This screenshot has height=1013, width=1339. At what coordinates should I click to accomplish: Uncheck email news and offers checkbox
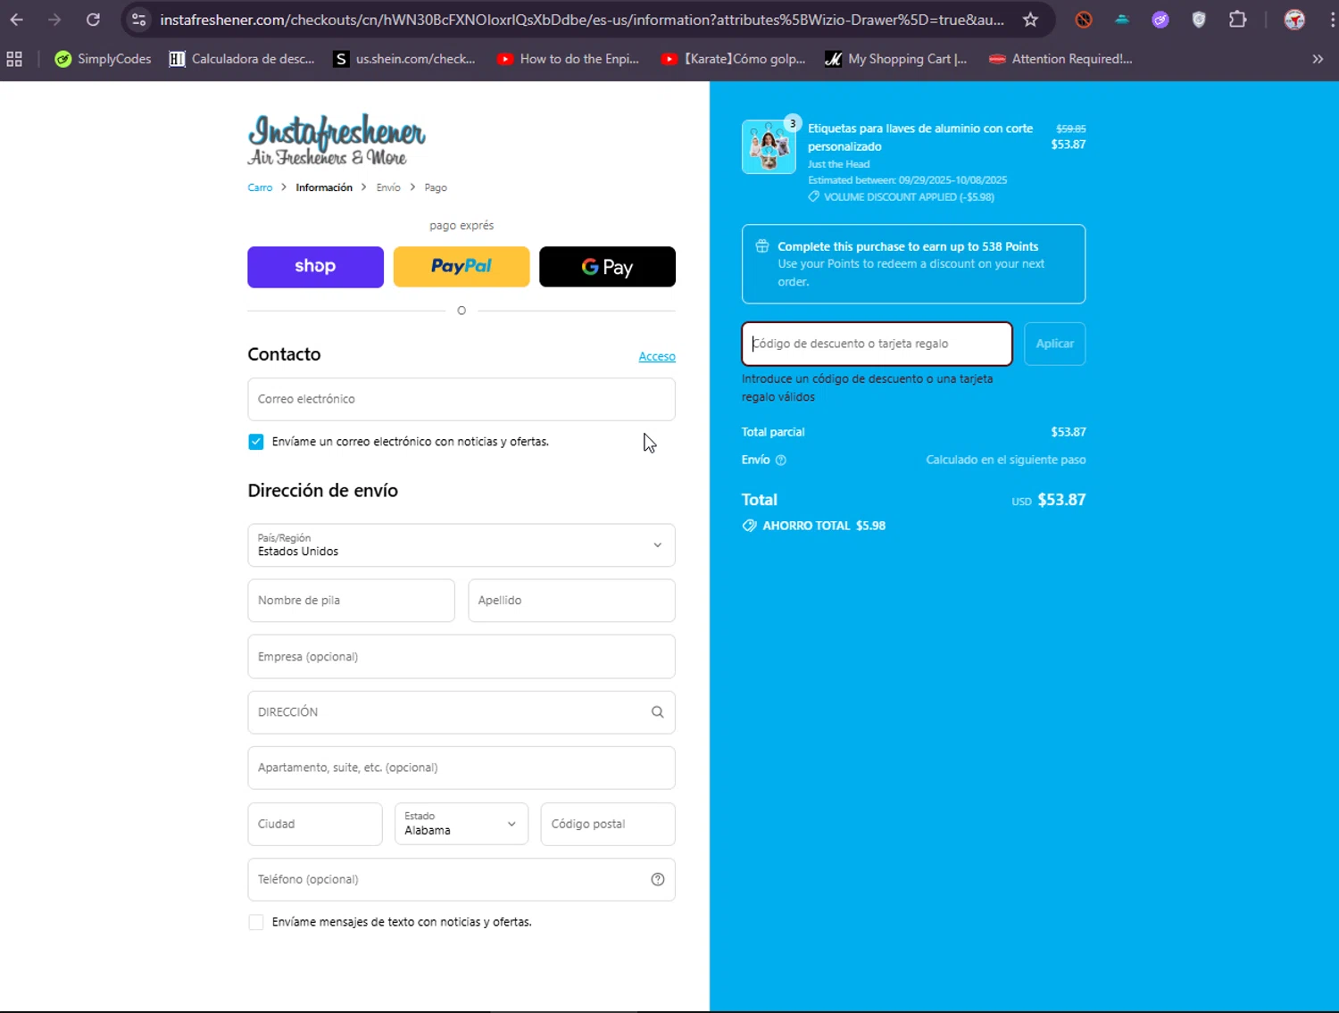click(256, 442)
